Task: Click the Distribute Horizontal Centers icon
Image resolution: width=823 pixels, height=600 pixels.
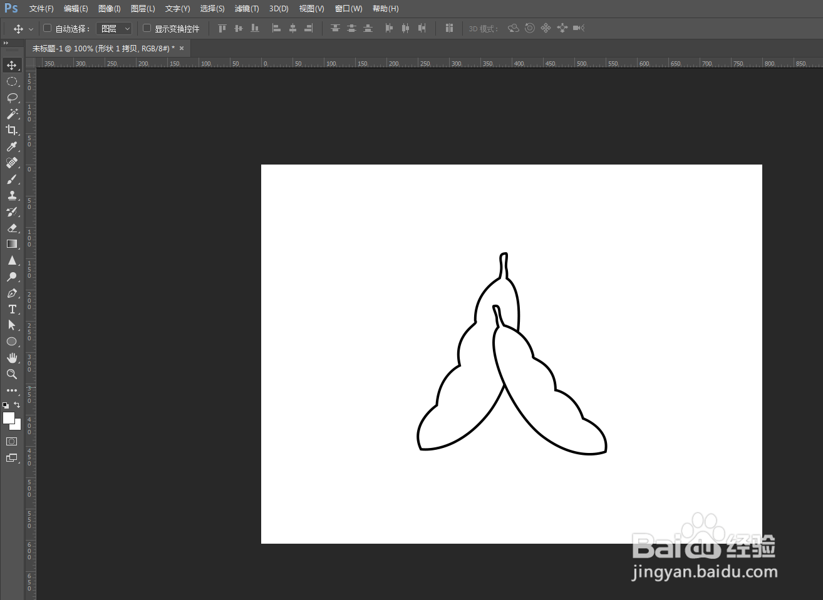Action: coord(405,28)
